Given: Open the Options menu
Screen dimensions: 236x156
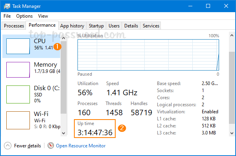Looking at the screenshot, I should tap(24, 16).
